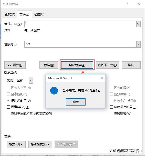
Task: Toggle the 区分大小写(H) checkbox
Action: (8, 88)
